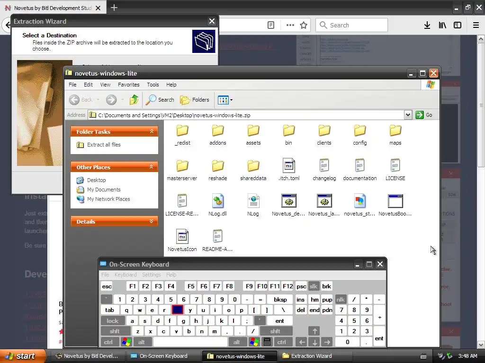The width and height of the screenshot is (485, 363).
Task: Collapse the Other Places panel
Action: (152, 167)
